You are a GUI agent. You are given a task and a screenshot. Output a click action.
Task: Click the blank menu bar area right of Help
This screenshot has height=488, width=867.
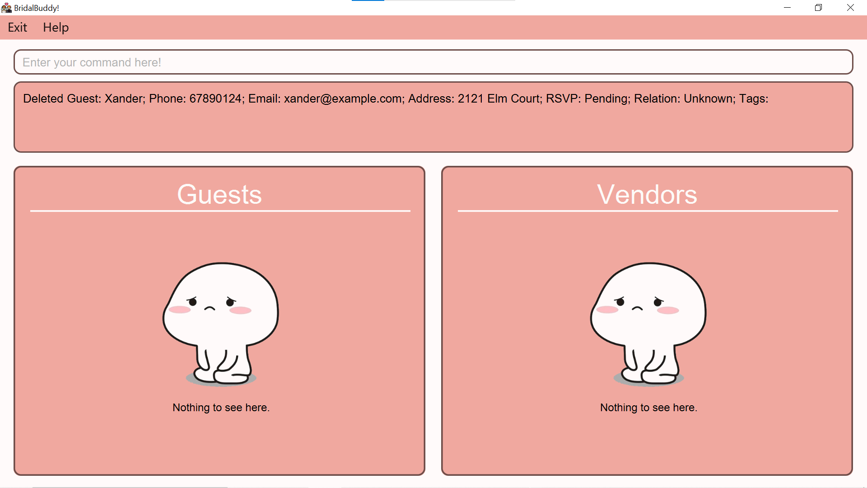coord(452,28)
